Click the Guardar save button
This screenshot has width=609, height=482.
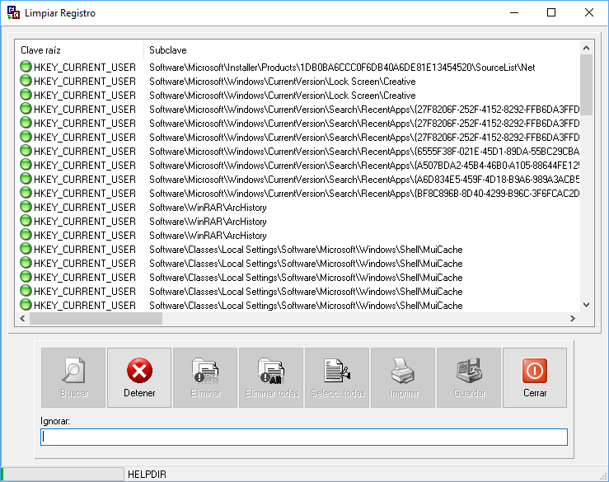point(469,377)
